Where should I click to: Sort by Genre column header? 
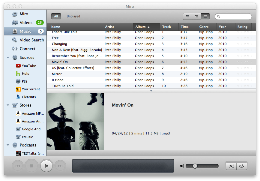pos(207,27)
